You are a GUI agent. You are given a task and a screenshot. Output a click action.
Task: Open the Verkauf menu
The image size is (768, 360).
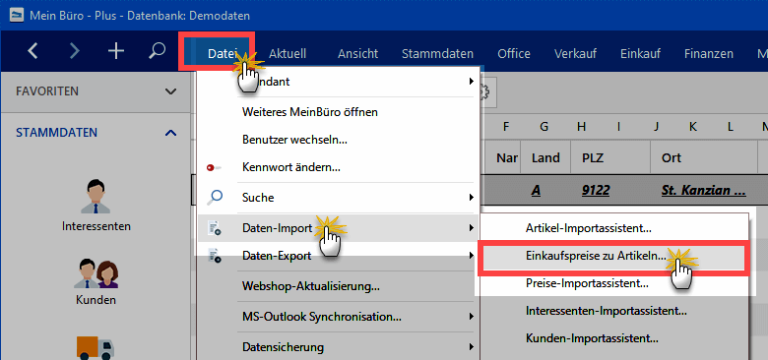pyautogui.click(x=575, y=54)
